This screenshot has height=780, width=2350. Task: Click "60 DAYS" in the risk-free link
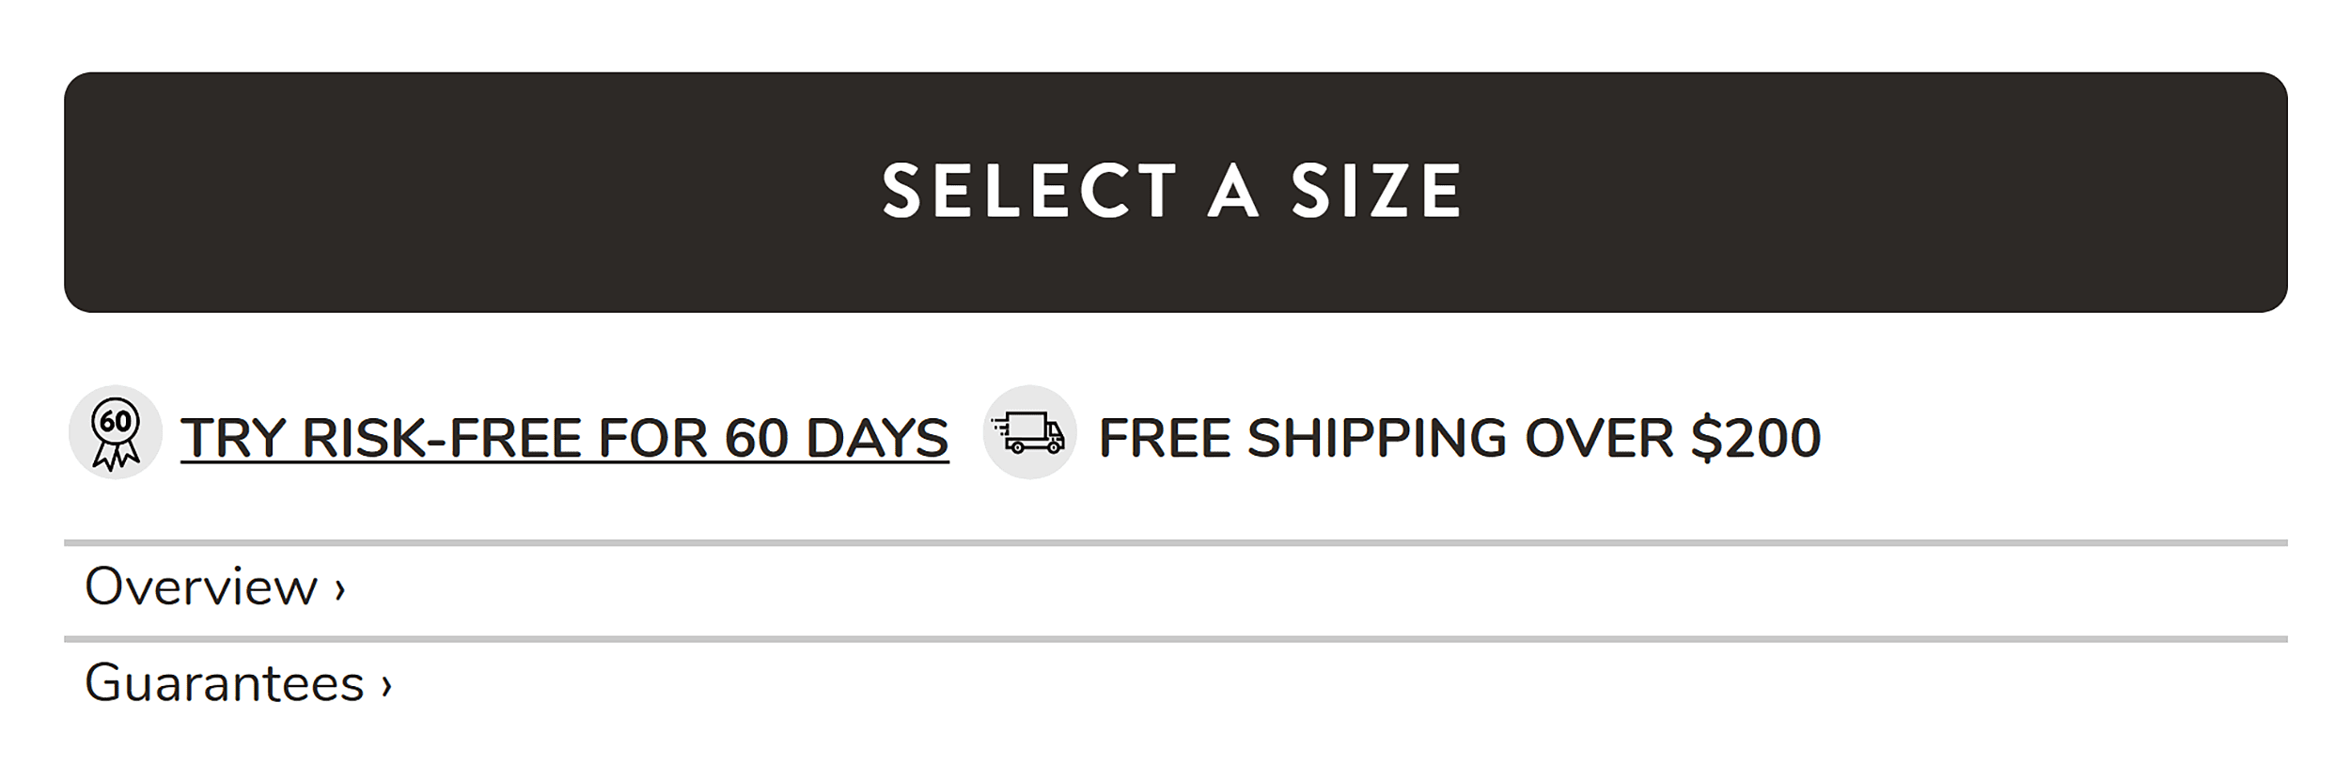point(837,438)
